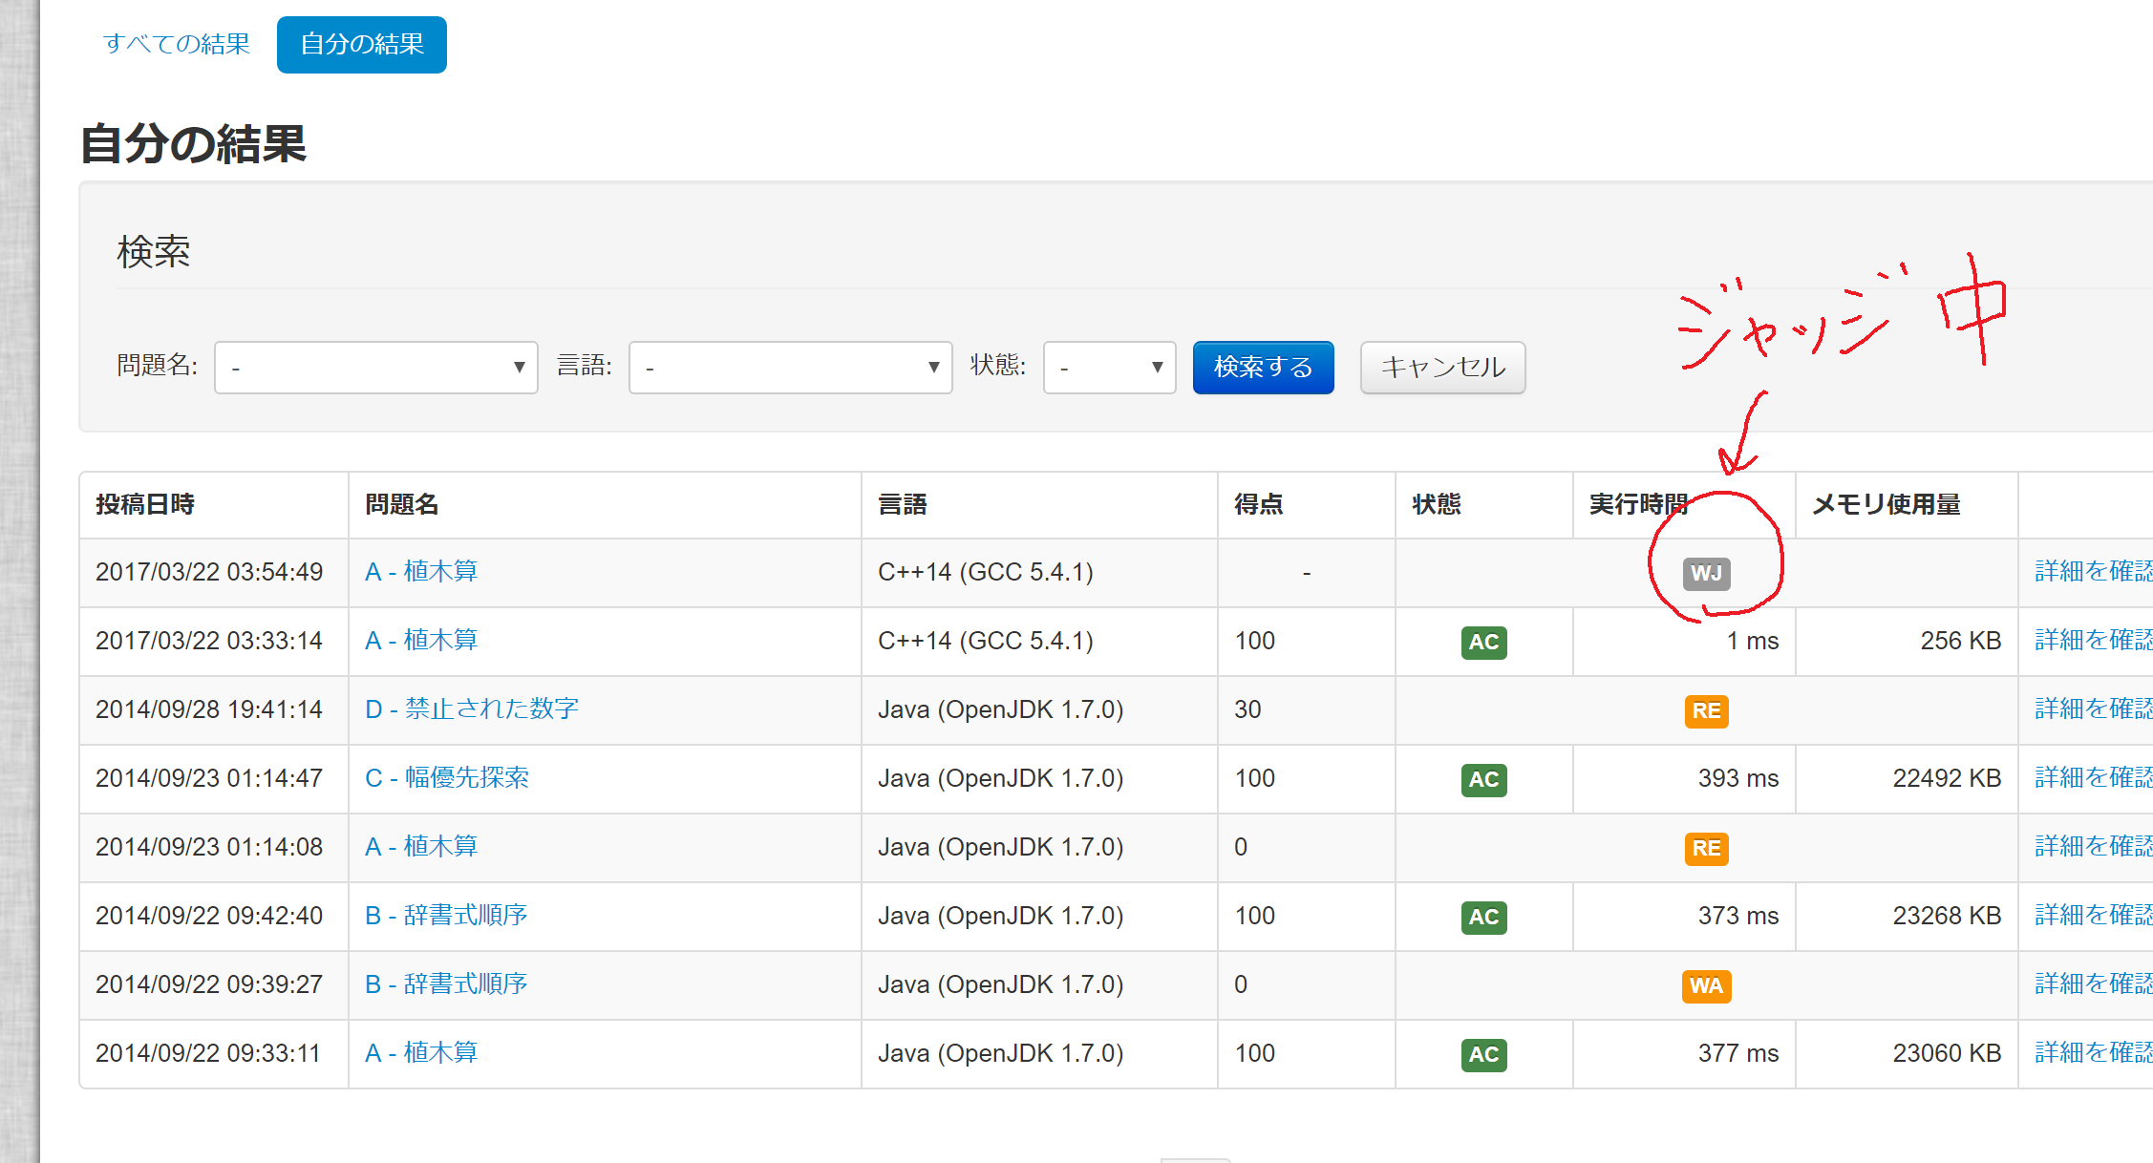Click the 393 ms execution time

1738,778
